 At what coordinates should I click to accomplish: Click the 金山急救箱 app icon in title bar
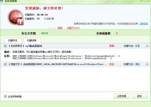pos(2,1)
